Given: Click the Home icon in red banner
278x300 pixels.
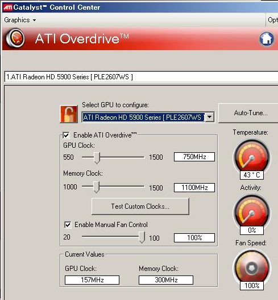Looking at the screenshot, I should pos(267,39).
